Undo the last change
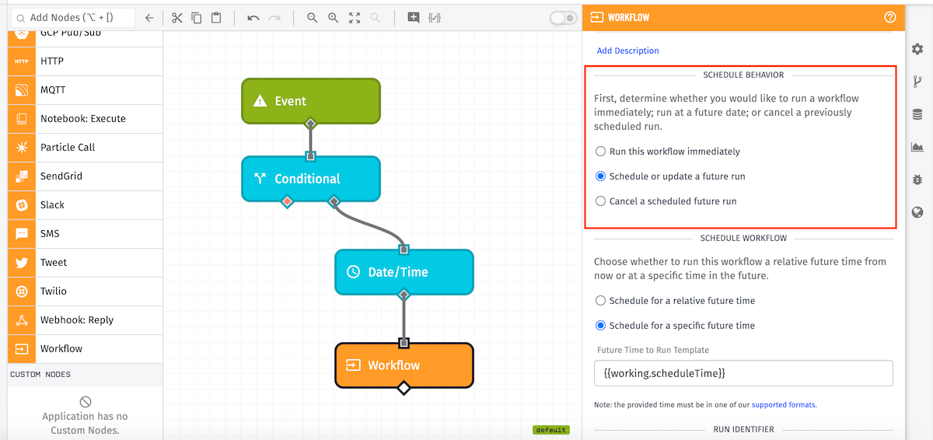This screenshot has width=933, height=440. [x=253, y=18]
